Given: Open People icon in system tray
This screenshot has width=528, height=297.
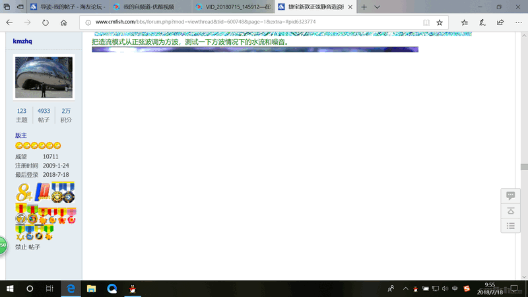Looking at the screenshot, I should coord(391,288).
